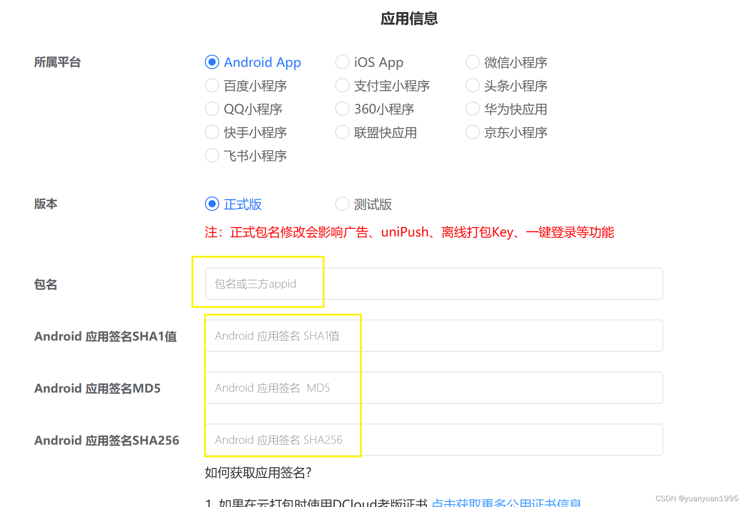Viewport: 745px width, 507px height.
Task: Click the Android 应用签名MD5 label
Action: pos(98,388)
